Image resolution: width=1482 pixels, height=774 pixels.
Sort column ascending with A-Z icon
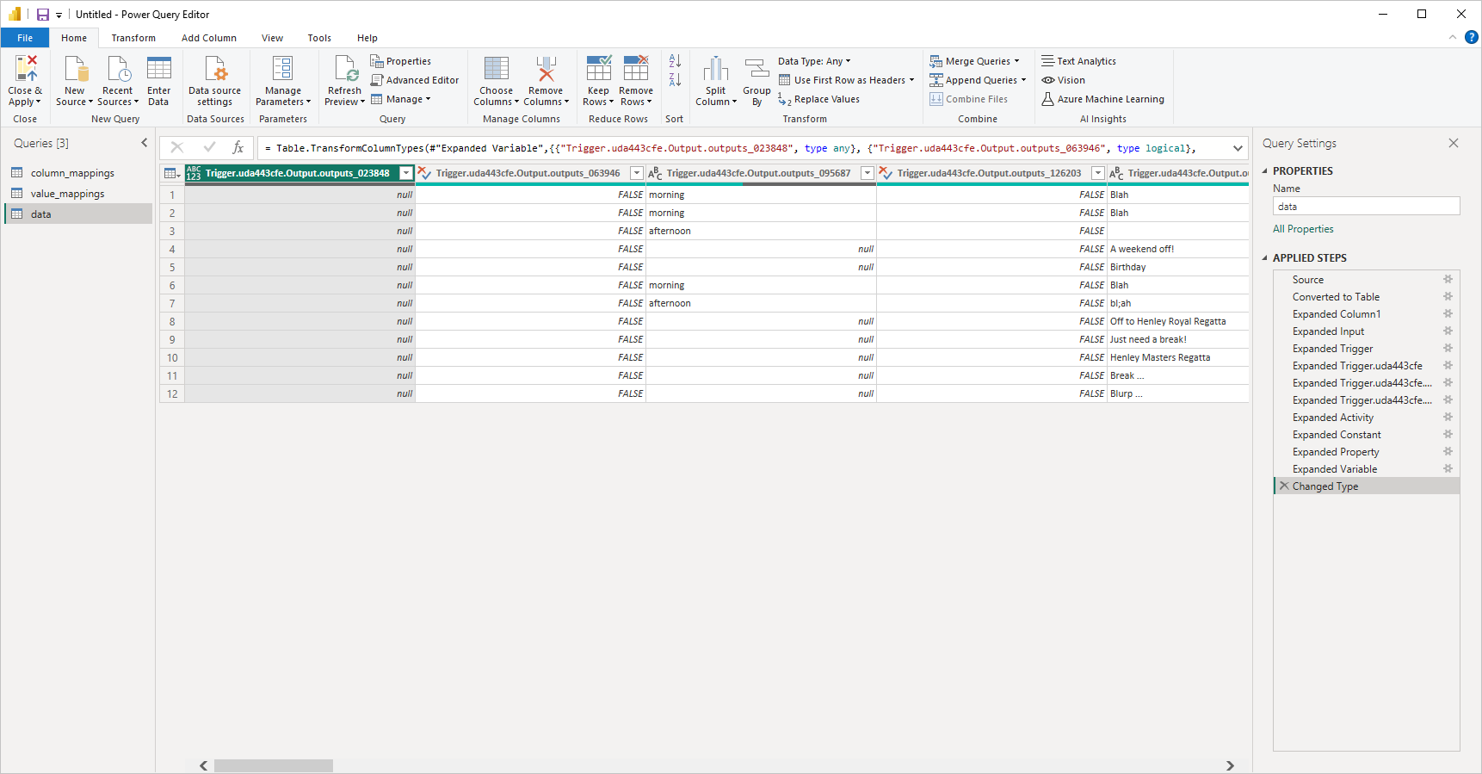[x=675, y=61]
